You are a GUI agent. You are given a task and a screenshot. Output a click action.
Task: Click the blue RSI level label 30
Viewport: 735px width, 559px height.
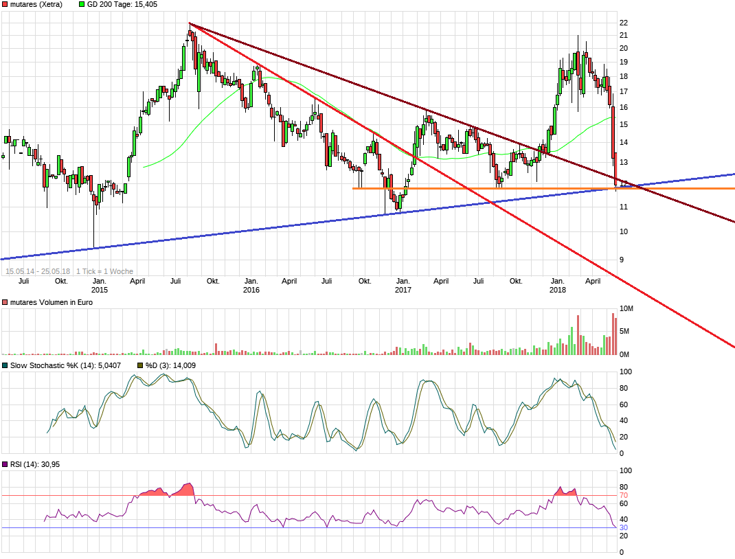coord(624,527)
